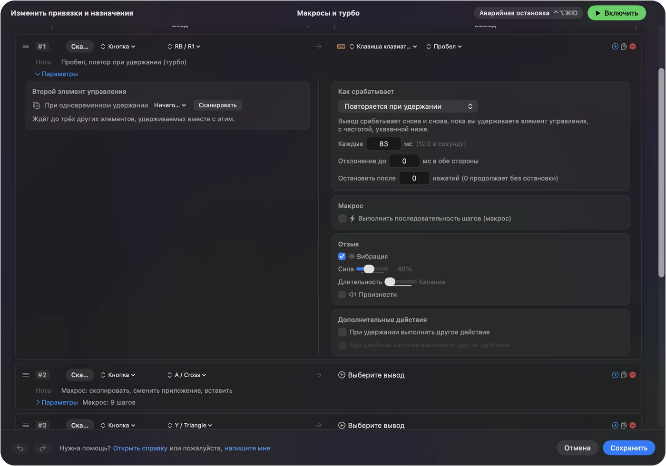The image size is (666, 466).
Task: Click the plus icon on row #3
Action: click(615, 425)
